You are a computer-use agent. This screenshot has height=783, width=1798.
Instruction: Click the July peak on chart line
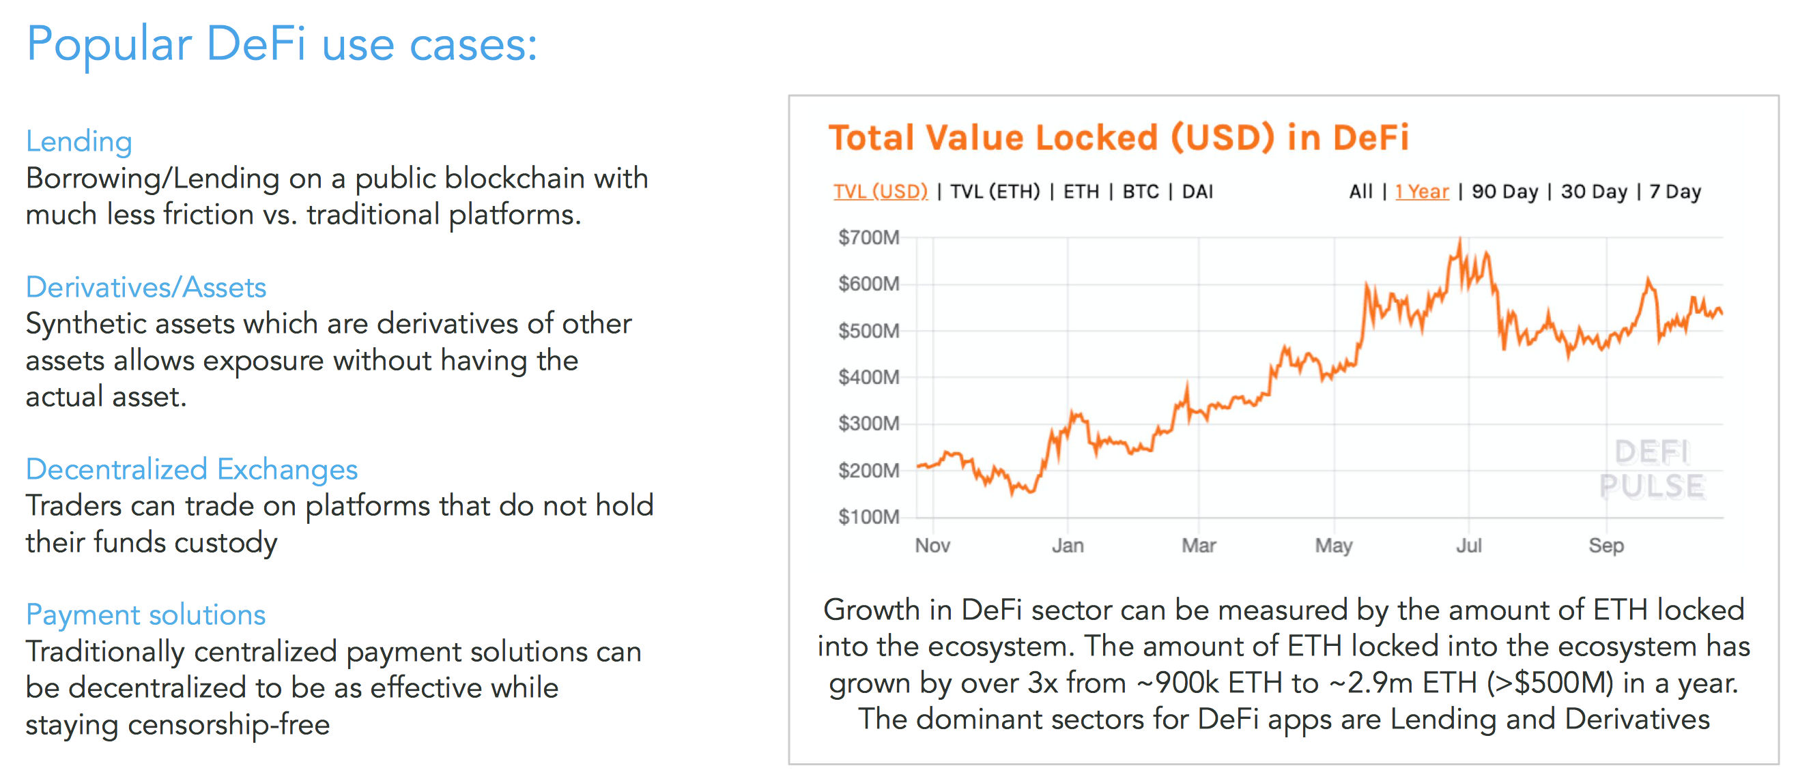[x=1459, y=243]
